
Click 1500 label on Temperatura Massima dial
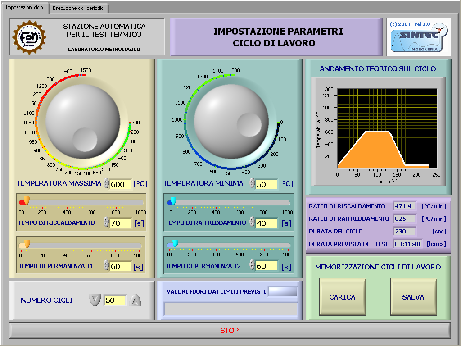point(86,70)
